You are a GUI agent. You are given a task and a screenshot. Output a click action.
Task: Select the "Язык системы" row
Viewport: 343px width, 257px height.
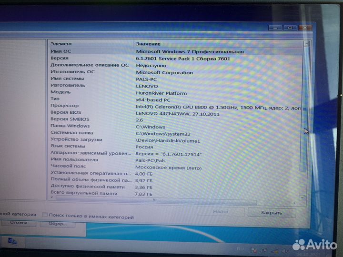(176, 147)
